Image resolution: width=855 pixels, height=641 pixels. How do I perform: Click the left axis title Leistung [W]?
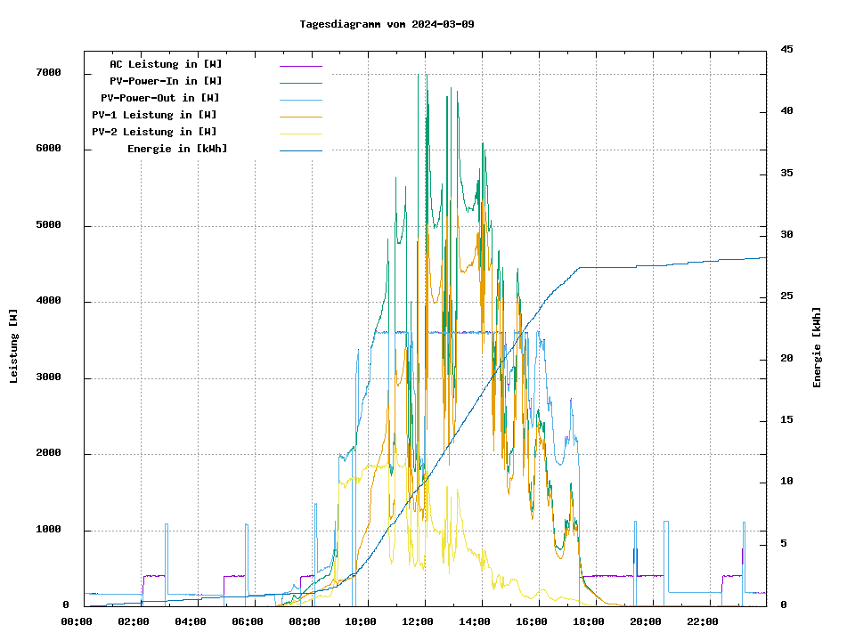pyautogui.click(x=13, y=345)
